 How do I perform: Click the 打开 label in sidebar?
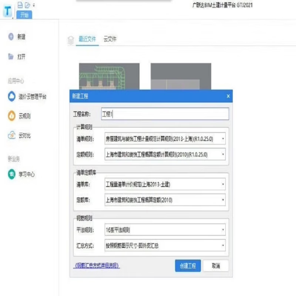tap(21, 57)
